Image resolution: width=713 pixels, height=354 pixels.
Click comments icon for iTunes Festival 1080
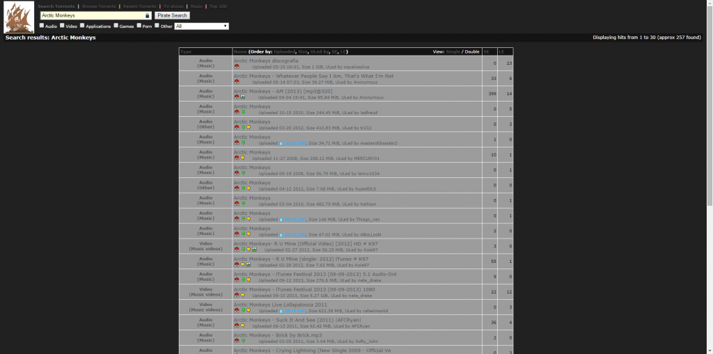tap(243, 295)
